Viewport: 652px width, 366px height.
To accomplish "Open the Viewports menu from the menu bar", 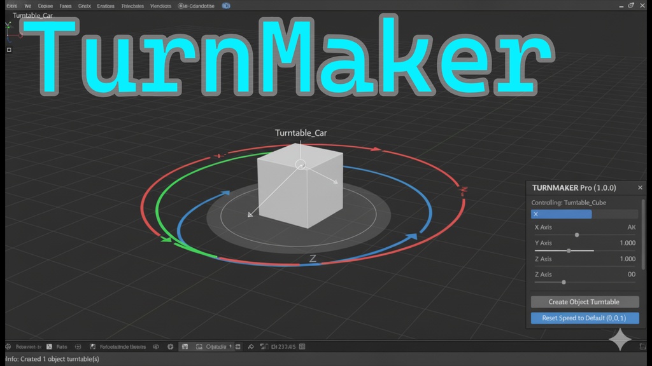I will (x=160, y=6).
